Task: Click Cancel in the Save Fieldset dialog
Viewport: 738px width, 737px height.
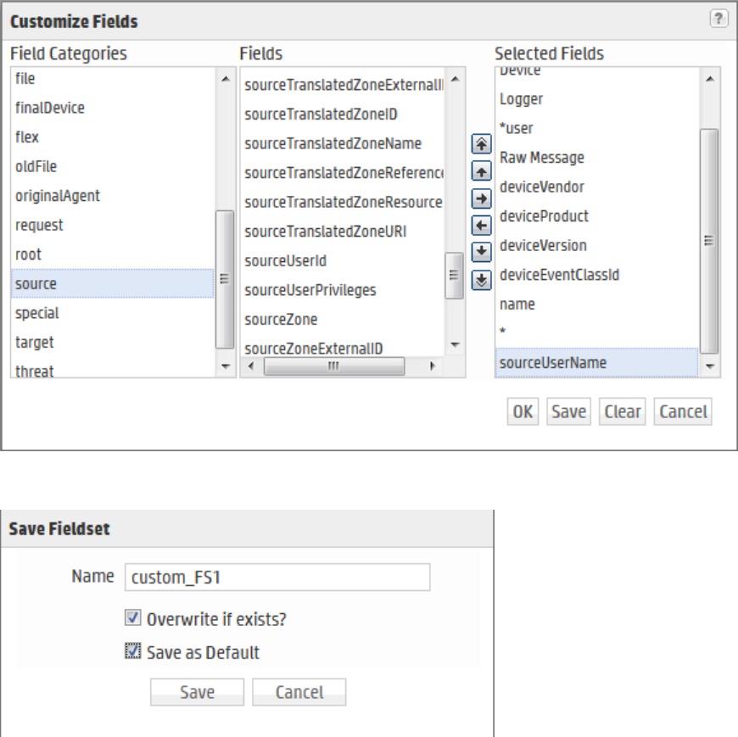Action: tap(299, 692)
